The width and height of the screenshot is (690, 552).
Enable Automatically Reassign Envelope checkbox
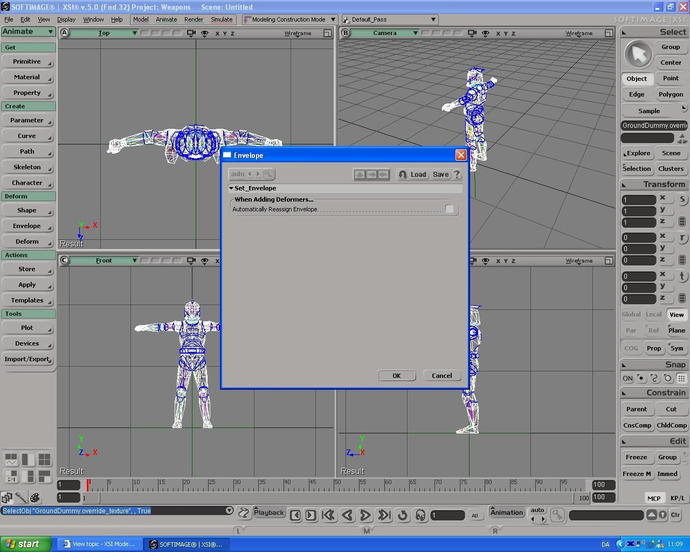pos(449,209)
